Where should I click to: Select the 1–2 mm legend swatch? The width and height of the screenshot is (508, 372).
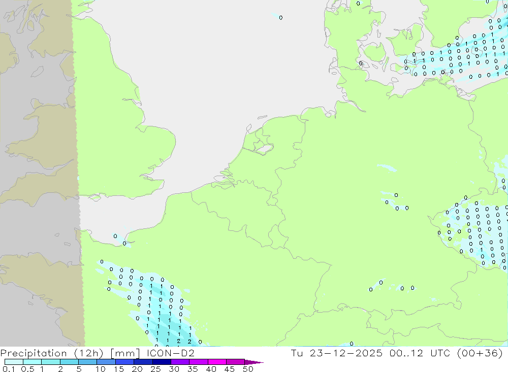[x=50, y=362]
